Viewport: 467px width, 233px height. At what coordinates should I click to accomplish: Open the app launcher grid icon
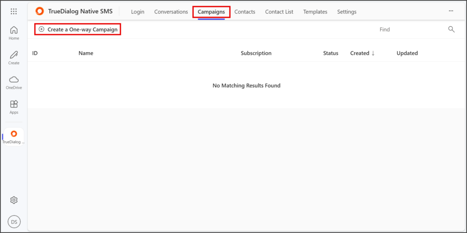pyautogui.click(x=14, y=11)
